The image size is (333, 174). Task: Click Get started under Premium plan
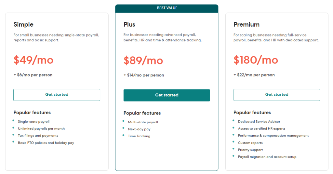point(276,95)
